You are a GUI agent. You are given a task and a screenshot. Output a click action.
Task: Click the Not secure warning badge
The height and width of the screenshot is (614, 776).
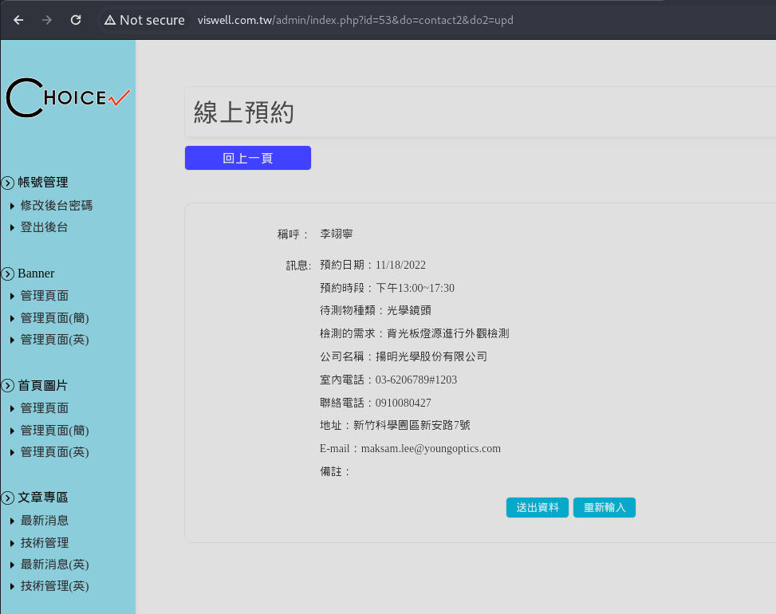pyautogui.click(x=144, y=20)
